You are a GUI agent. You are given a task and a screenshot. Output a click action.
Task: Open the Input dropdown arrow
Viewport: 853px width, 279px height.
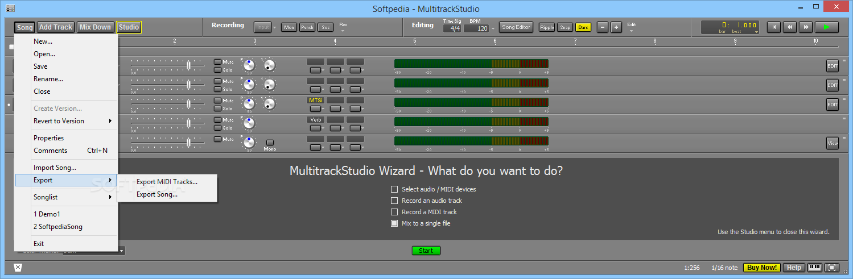(x=275, y=27)
